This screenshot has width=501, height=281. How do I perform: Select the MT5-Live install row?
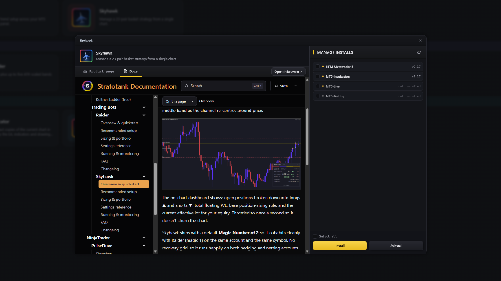coord(368,86)
